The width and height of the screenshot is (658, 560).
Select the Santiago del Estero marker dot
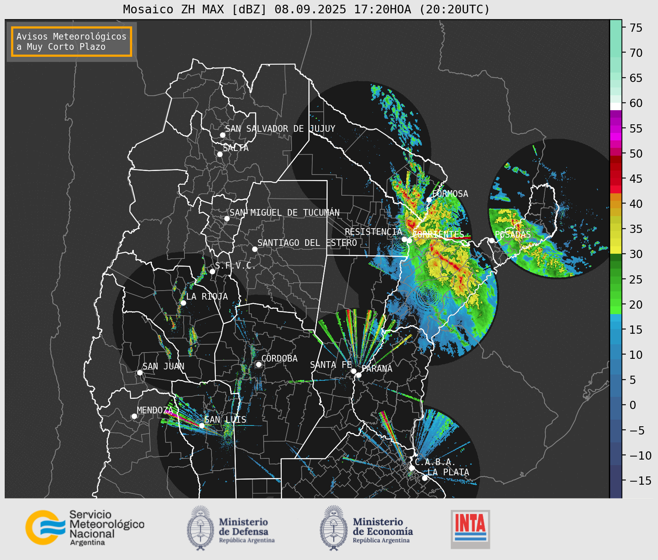click(x=255, y=249)
